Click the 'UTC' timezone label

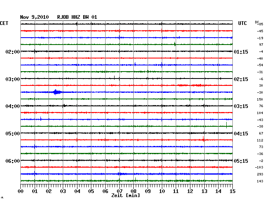tap(243, 23)
